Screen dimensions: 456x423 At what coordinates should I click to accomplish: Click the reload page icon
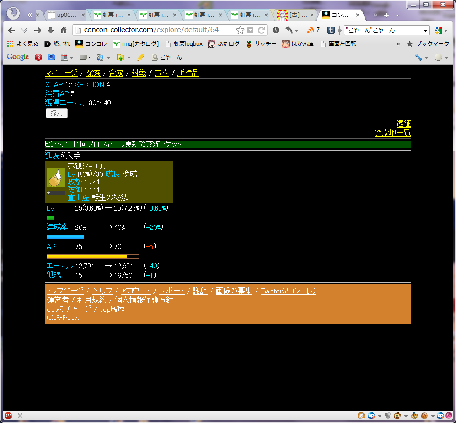point(262,30)
